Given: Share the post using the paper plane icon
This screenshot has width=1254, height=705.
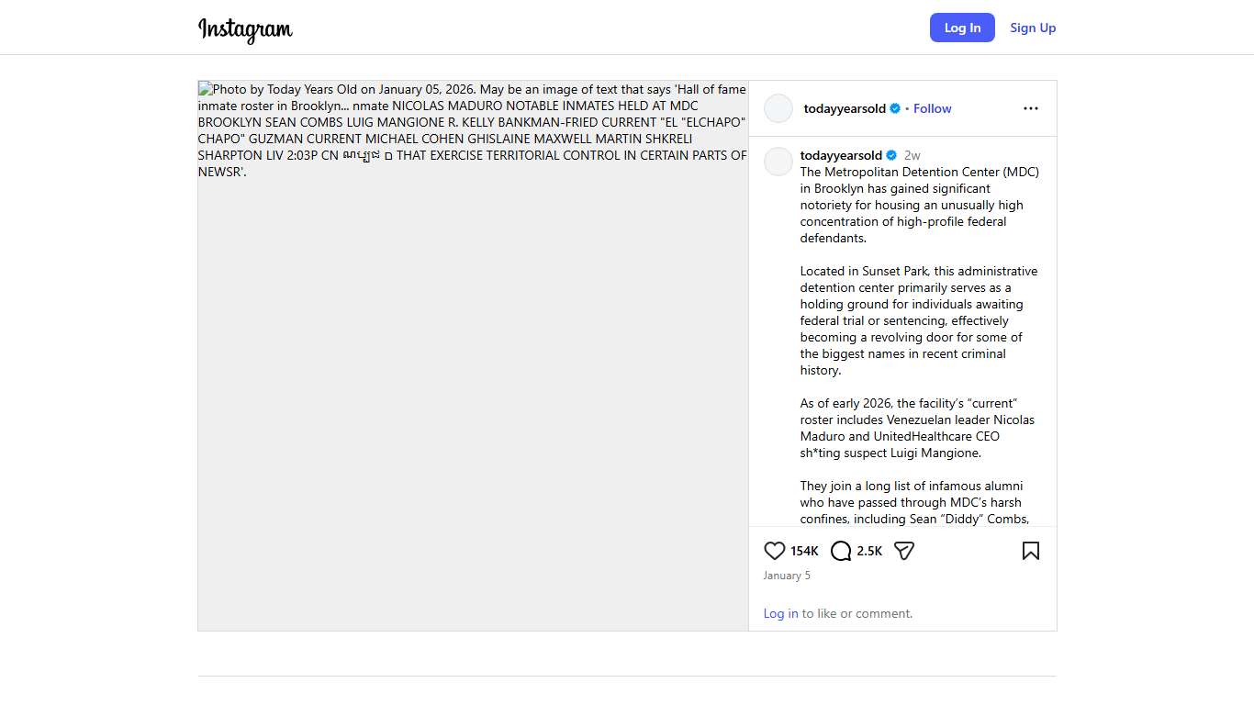Looking at the screenshot, I should [904, 551].
